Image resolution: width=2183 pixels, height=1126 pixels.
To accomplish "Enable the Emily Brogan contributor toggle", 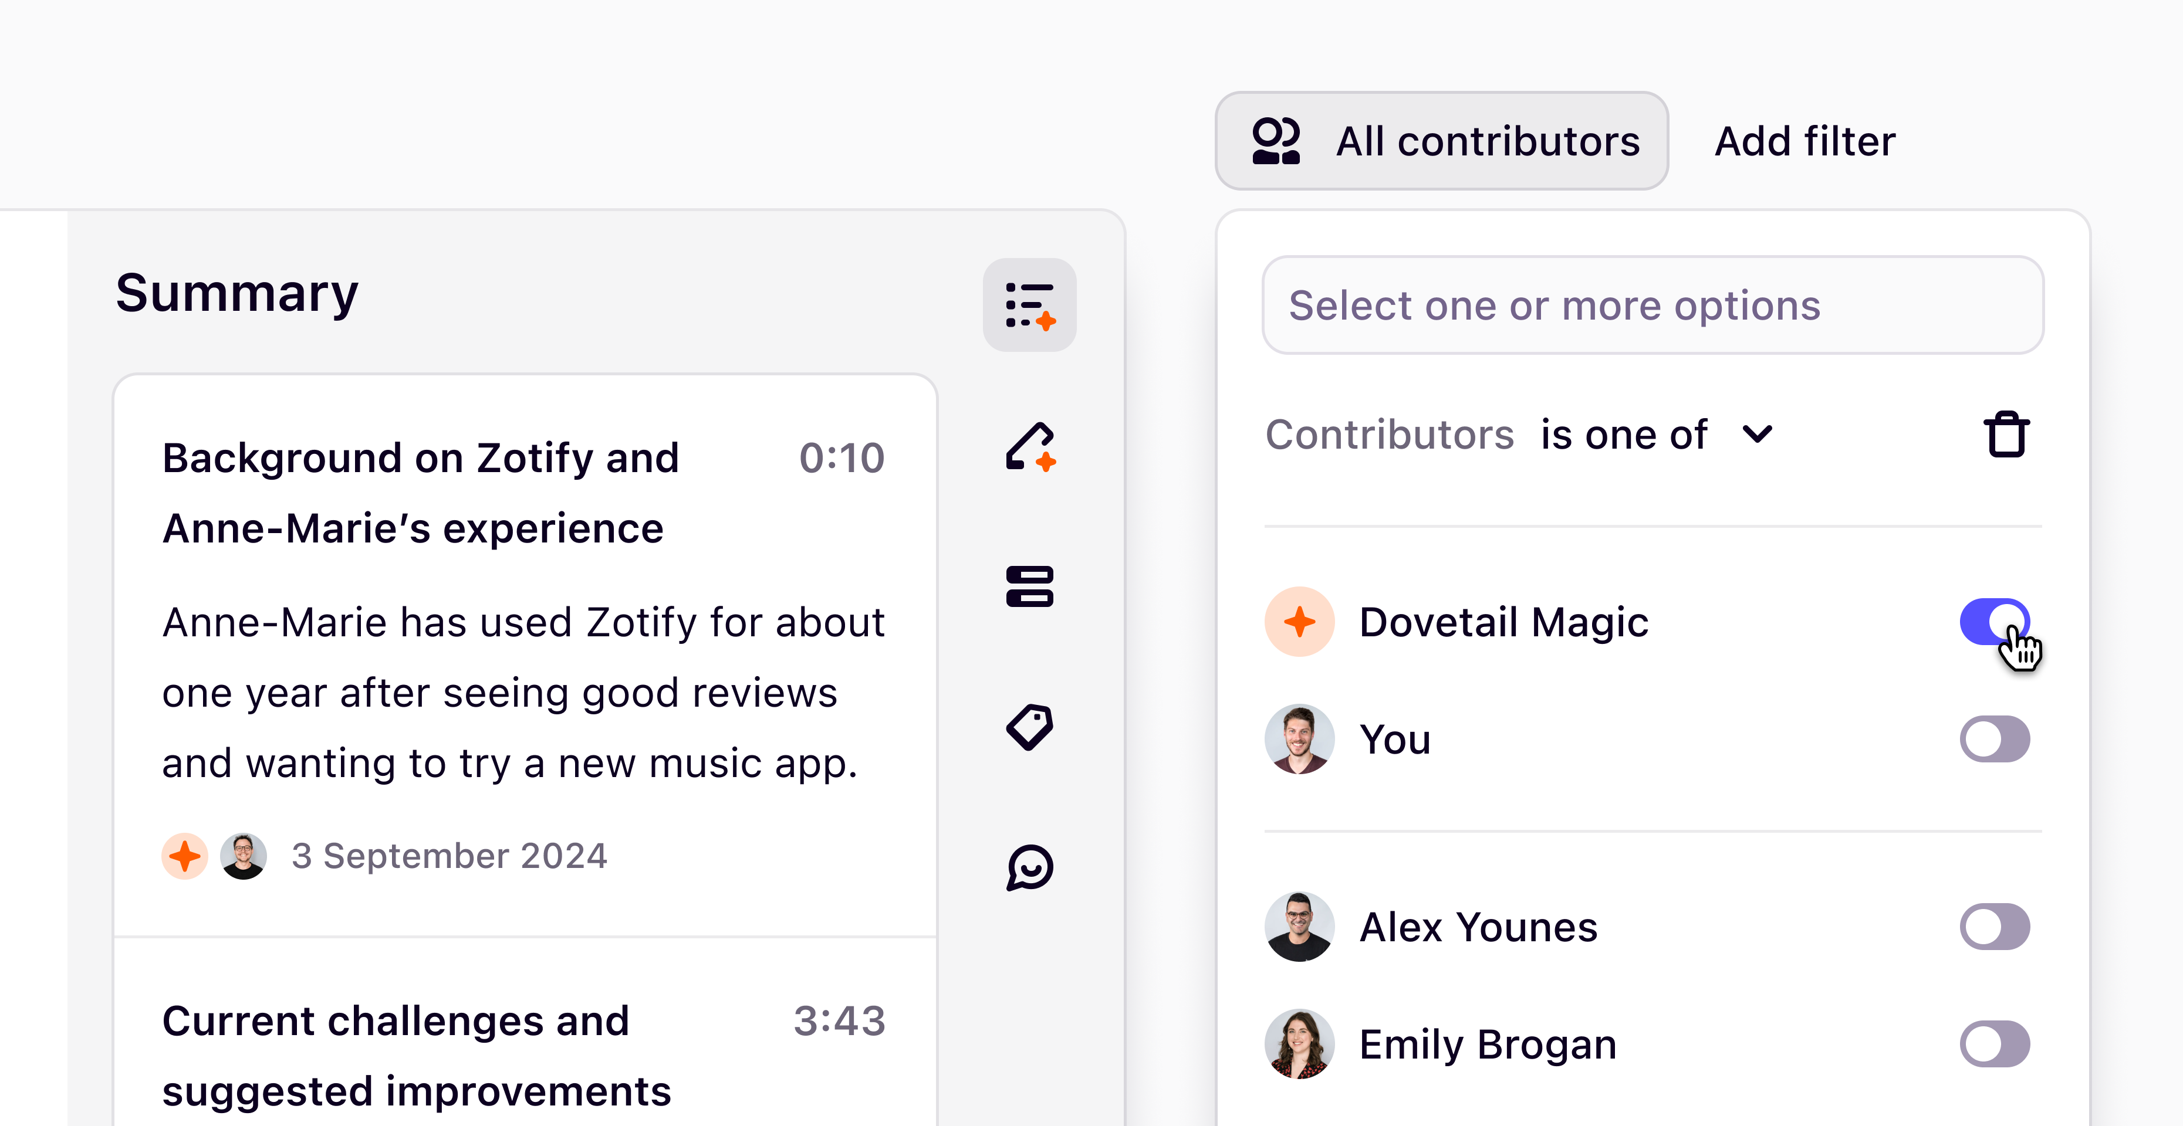I will (x=1994, y=1043).
